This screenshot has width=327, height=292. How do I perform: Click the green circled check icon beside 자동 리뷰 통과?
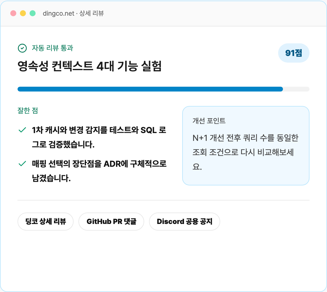pyautogui.click(x=22, y=48)
